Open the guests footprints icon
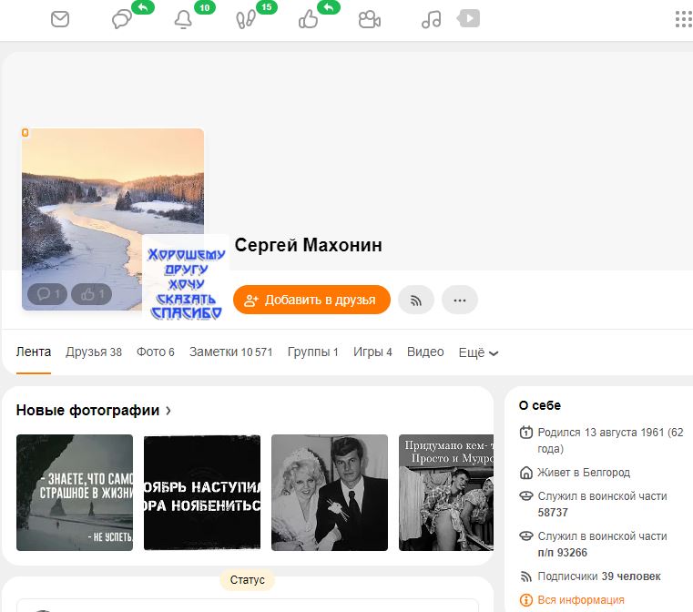This screenshot has height=612, width=693. [x=246, y=19]
